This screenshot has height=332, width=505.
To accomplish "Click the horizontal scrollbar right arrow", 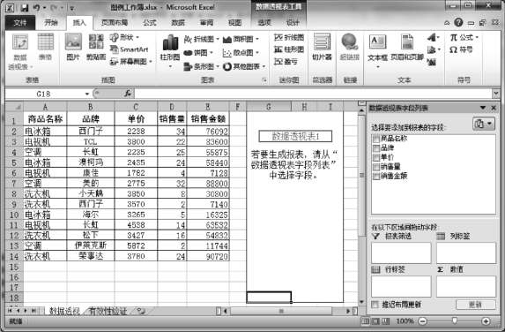I will click(x=348, y=311).
